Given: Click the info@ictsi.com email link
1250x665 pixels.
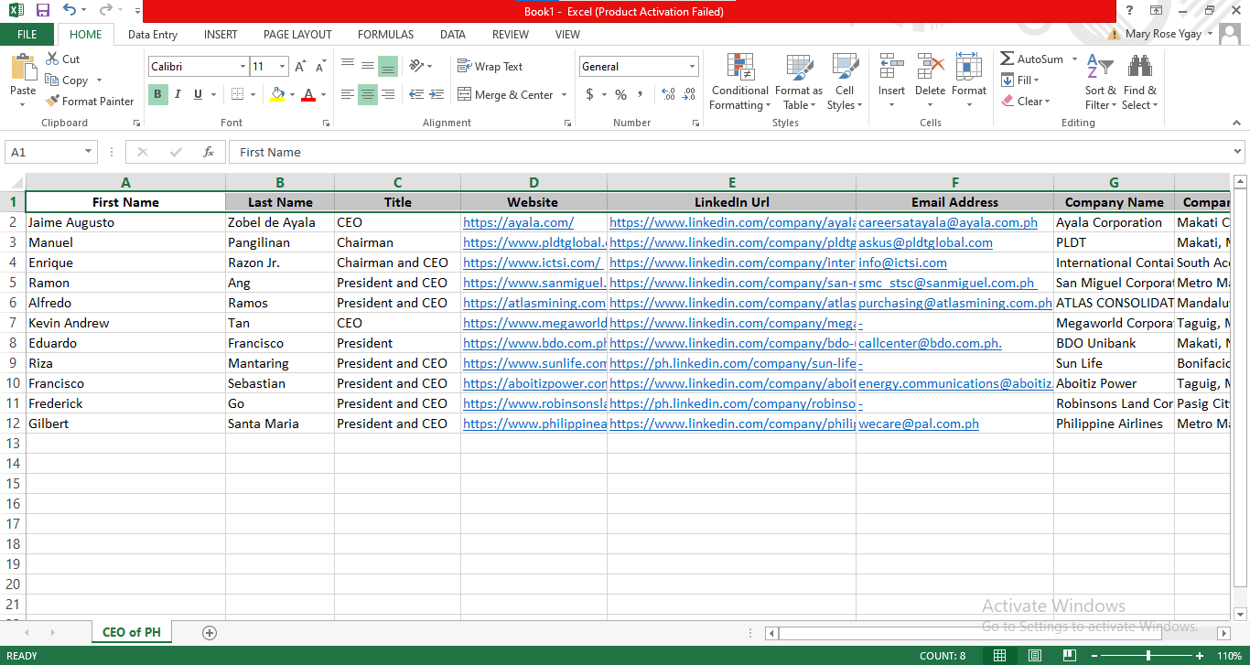Looking at the screenshot, I should tap(902, 263).
